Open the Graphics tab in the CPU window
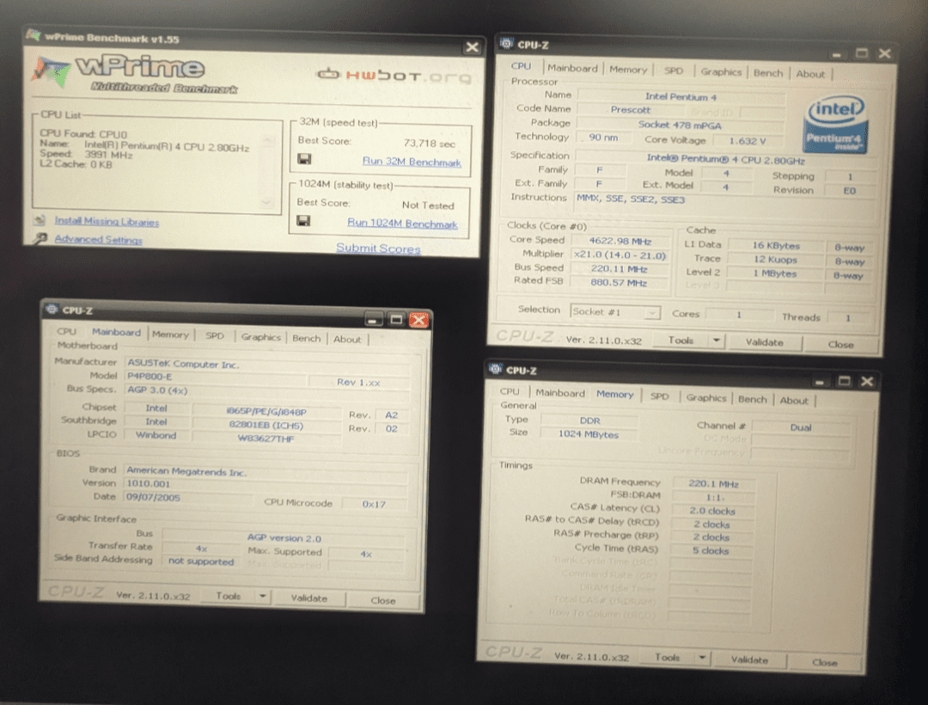Image resolution: width=928 pixels, height=705 pixels. pos(721,71)
